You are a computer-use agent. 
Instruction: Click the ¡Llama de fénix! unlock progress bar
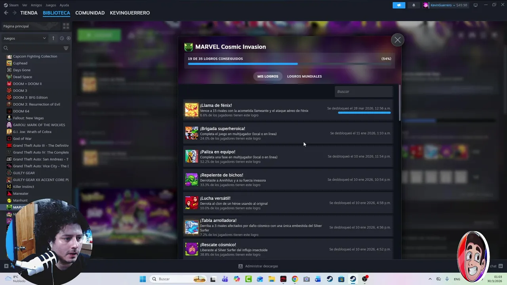click(364, 113)
